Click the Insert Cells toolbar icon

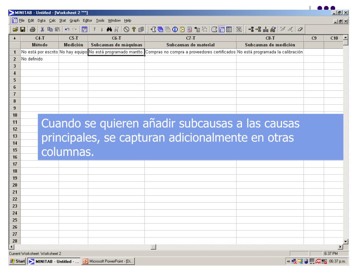point(251,29)
